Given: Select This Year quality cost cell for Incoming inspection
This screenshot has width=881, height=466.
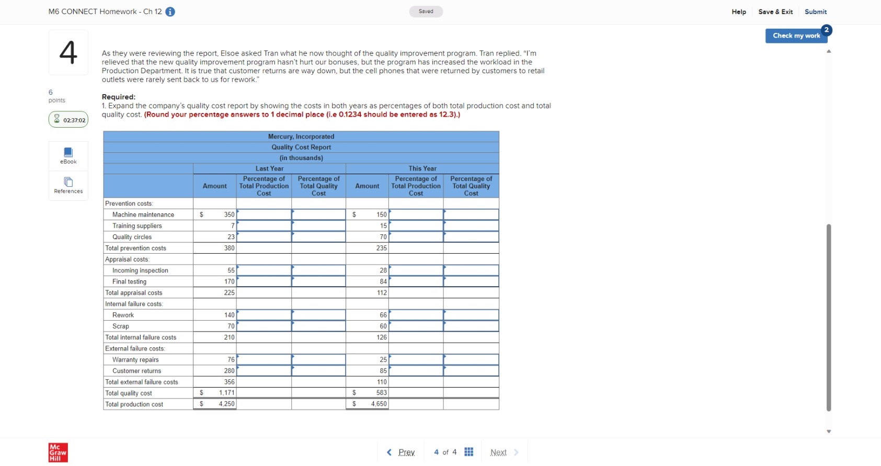Looking at the screenshot, I should 471,270.
